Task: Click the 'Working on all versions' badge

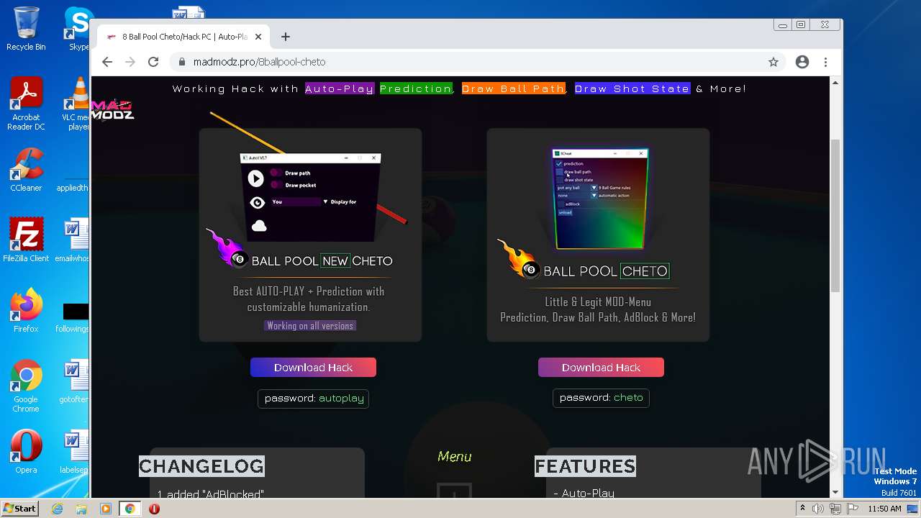Action: (310, 325)
